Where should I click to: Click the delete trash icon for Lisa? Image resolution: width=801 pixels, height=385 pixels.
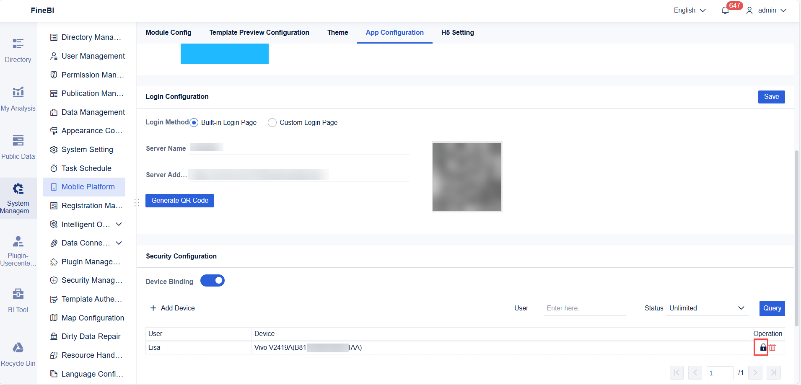pyautogui.click(x=772, y=347)
